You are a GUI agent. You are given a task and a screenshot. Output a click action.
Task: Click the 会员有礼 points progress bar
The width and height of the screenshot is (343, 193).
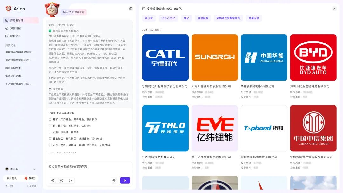click(x=21, y=178)
